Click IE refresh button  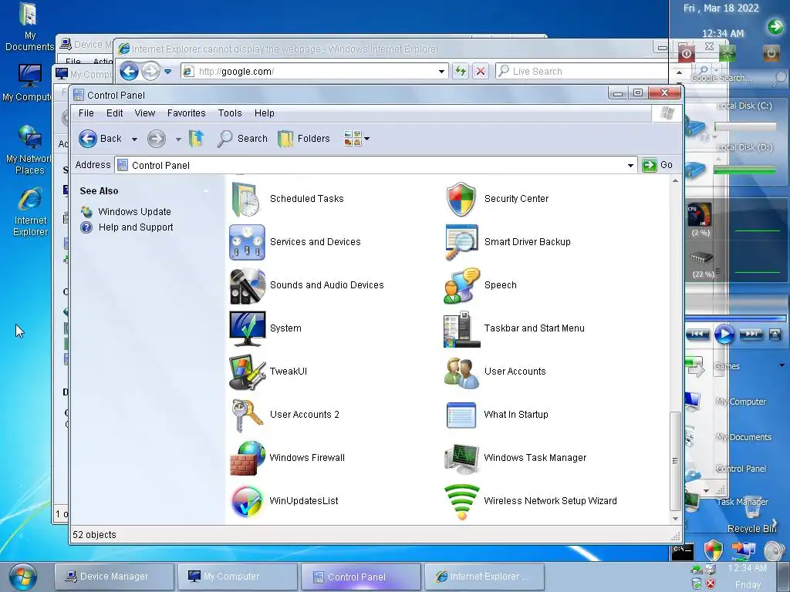[x=460, y=71]
